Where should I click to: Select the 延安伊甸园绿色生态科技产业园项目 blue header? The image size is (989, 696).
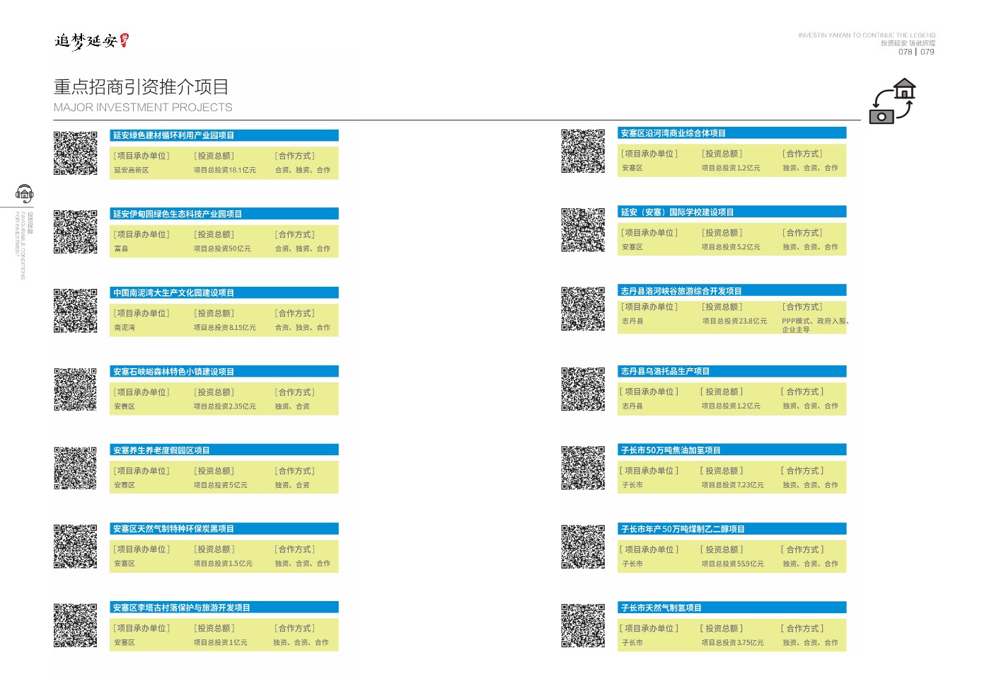(x=224, y=214)
